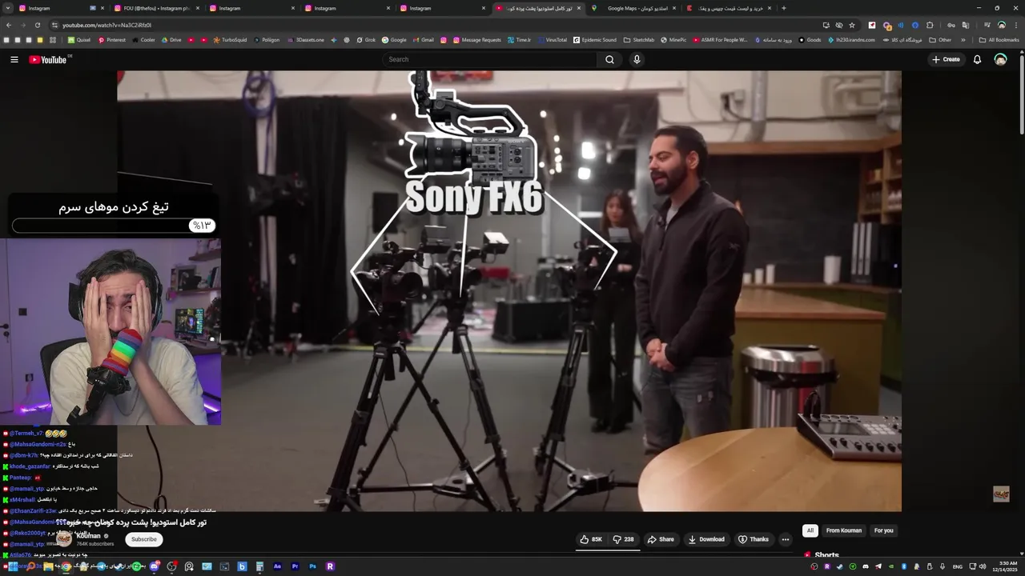This screenshot has height=576, width=1025.
Task: Switch to FOU (@thefou) Instagram tab
Action: click(x=156, y=8)
